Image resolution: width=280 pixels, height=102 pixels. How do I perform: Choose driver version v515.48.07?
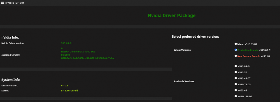click(x=236, y=78)
